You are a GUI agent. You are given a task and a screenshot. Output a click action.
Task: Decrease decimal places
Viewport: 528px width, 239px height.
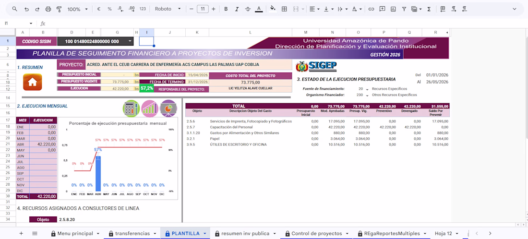(120, 9)
